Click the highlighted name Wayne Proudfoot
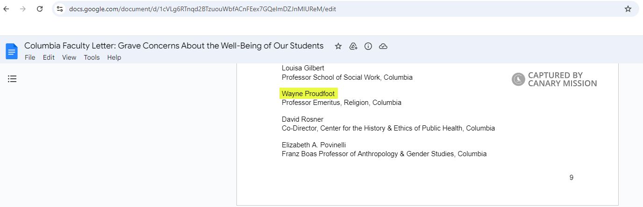This screenshot has height=207, width=643. click(x=308, y=94)
